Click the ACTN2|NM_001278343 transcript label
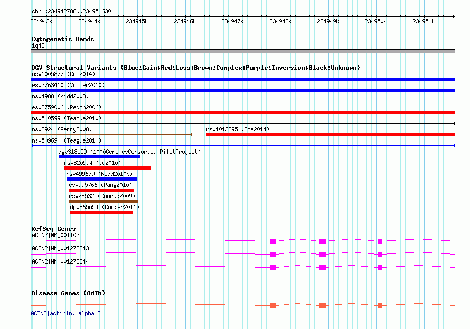This screenshot has width=470, height=329. [60, 248]
